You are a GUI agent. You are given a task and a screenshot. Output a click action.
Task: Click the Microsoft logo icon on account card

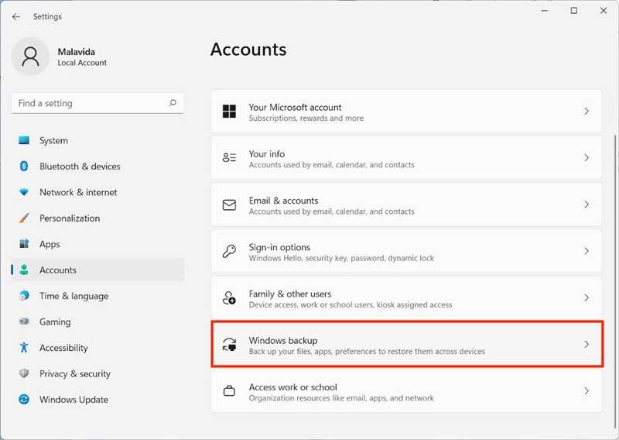pos(229,111)
